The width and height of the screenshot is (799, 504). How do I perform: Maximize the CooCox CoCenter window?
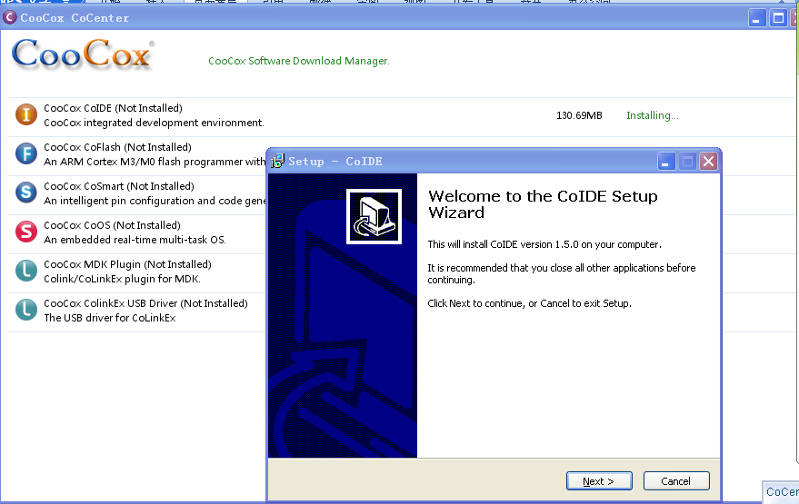pos(778,17)
